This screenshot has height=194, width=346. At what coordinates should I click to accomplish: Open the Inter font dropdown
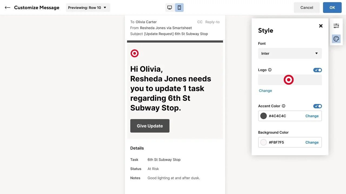point(290,53)
